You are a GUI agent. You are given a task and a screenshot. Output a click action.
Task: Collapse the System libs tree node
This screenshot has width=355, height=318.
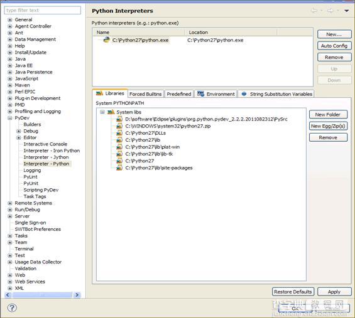tap(102, 112)
